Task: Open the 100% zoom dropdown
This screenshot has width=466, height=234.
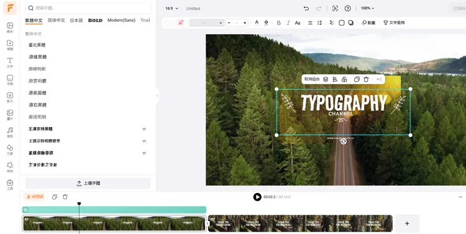Action: click(x=367, y=8)
